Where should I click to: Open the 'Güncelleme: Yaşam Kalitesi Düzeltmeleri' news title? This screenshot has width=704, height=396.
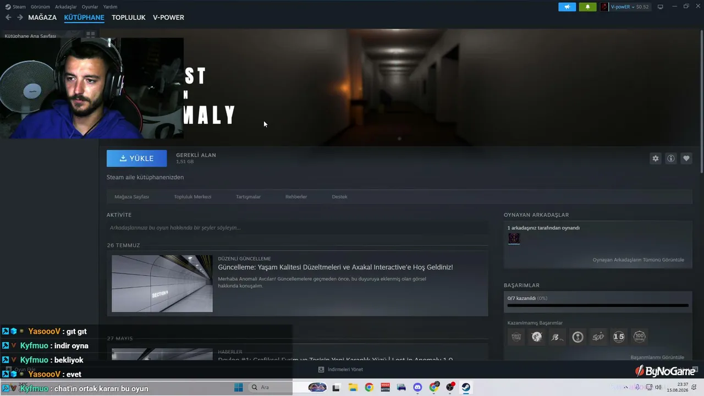click(x=335, y=267)
